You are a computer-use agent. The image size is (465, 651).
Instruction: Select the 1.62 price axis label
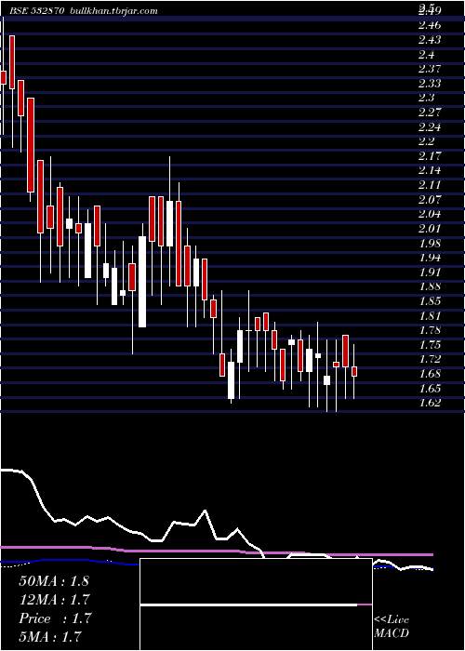click(430, 403)
